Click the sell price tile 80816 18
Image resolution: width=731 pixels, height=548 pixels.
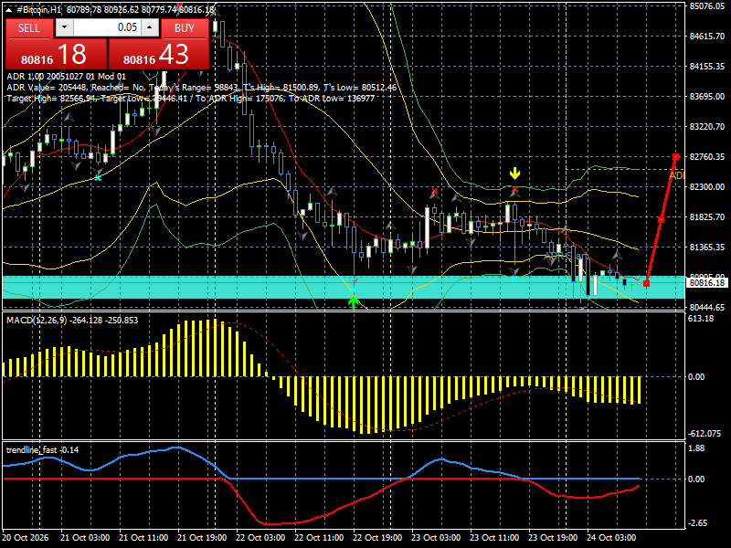coord(56,54)
